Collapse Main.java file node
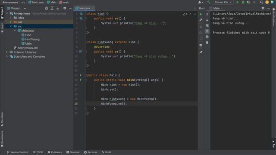 [x=15, y=31]
